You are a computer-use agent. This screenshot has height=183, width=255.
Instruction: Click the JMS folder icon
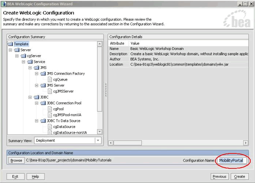coord(36,67)
